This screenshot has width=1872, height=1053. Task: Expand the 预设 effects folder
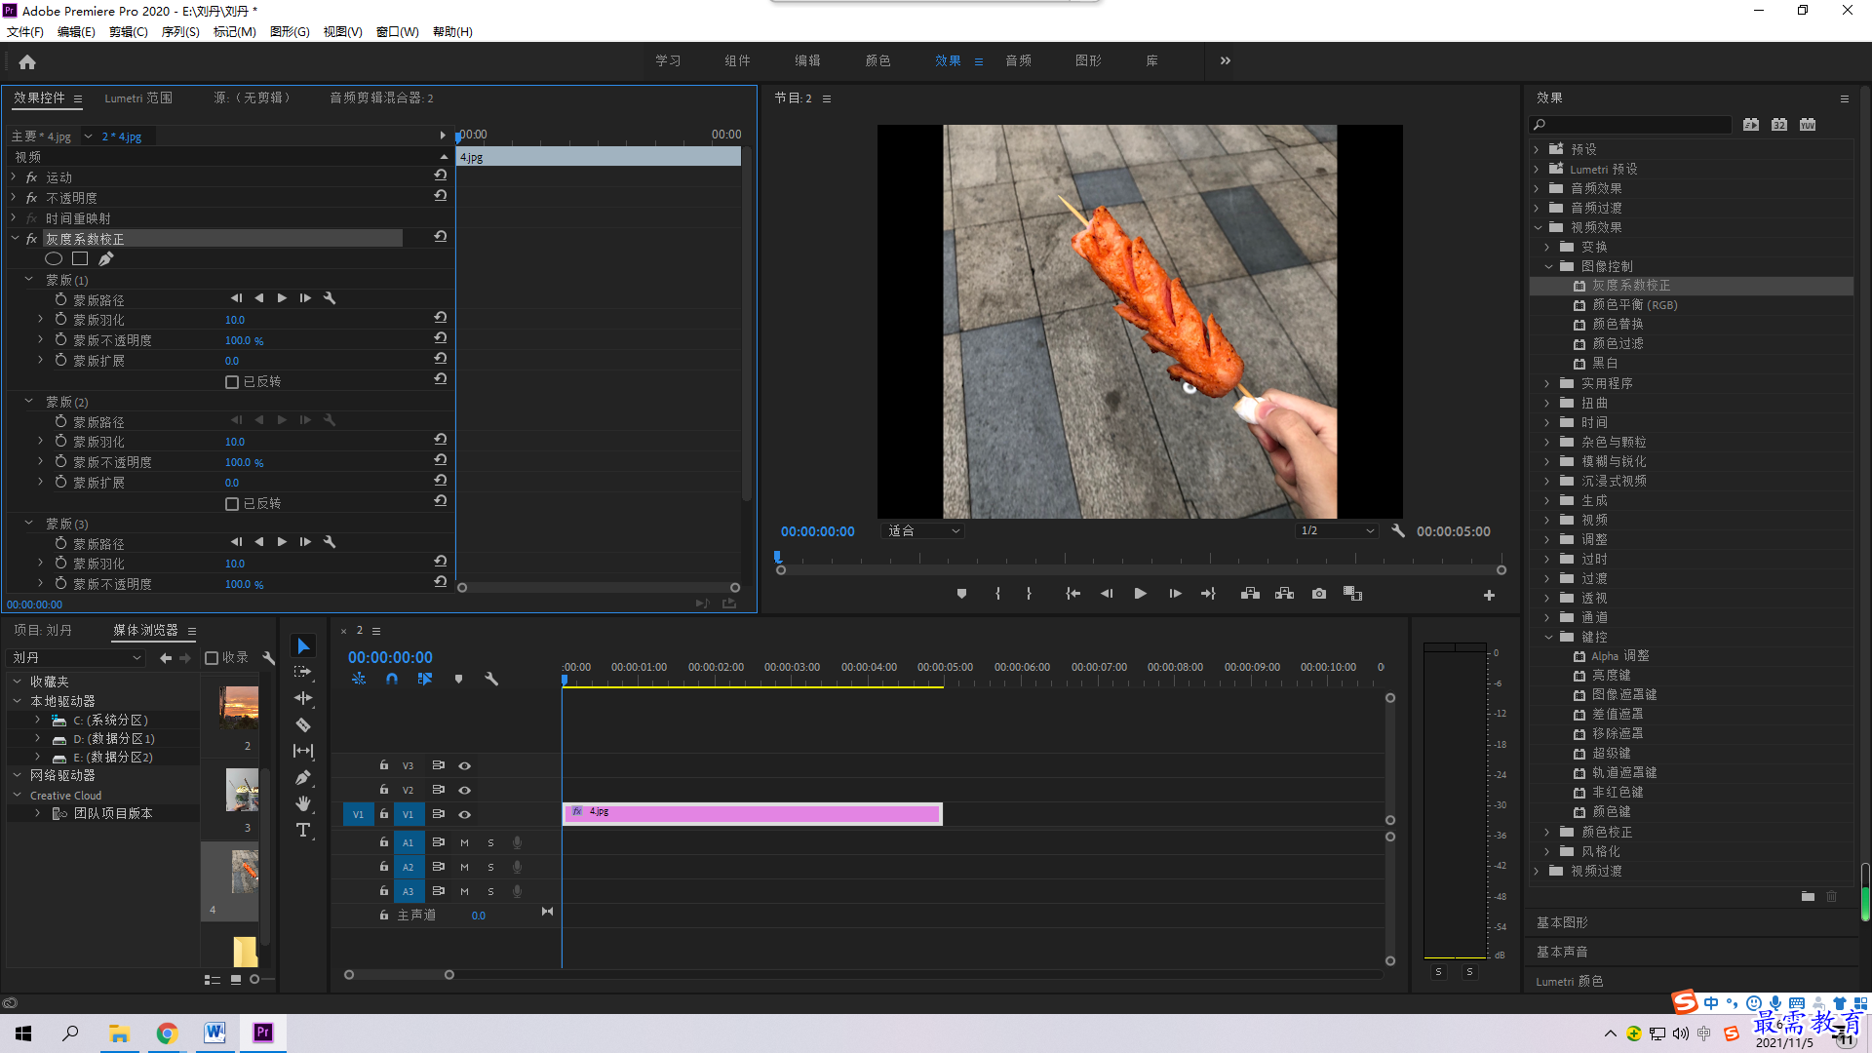pos(1537,149)
